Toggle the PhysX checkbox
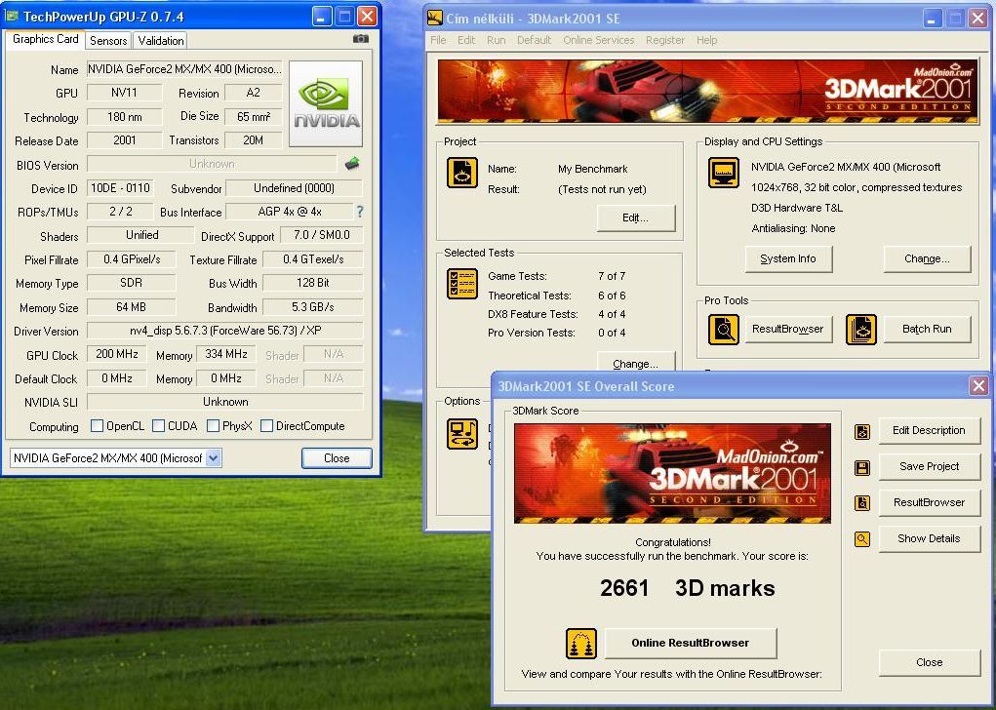Viewport: 996px width, 710px height. tap(214, 425)
